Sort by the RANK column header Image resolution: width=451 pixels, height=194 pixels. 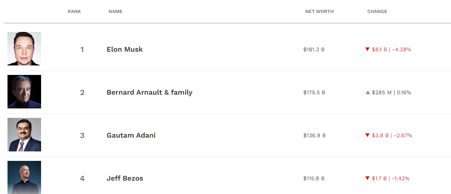pyautogui.click(x=74, y=12)
